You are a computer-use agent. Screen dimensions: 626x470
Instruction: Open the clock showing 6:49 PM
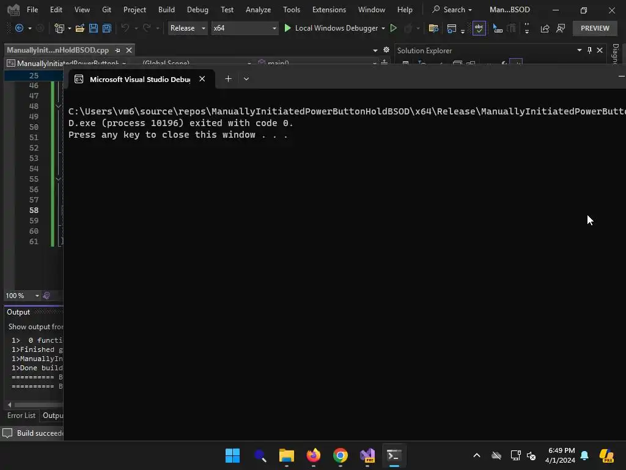[560, 455]
